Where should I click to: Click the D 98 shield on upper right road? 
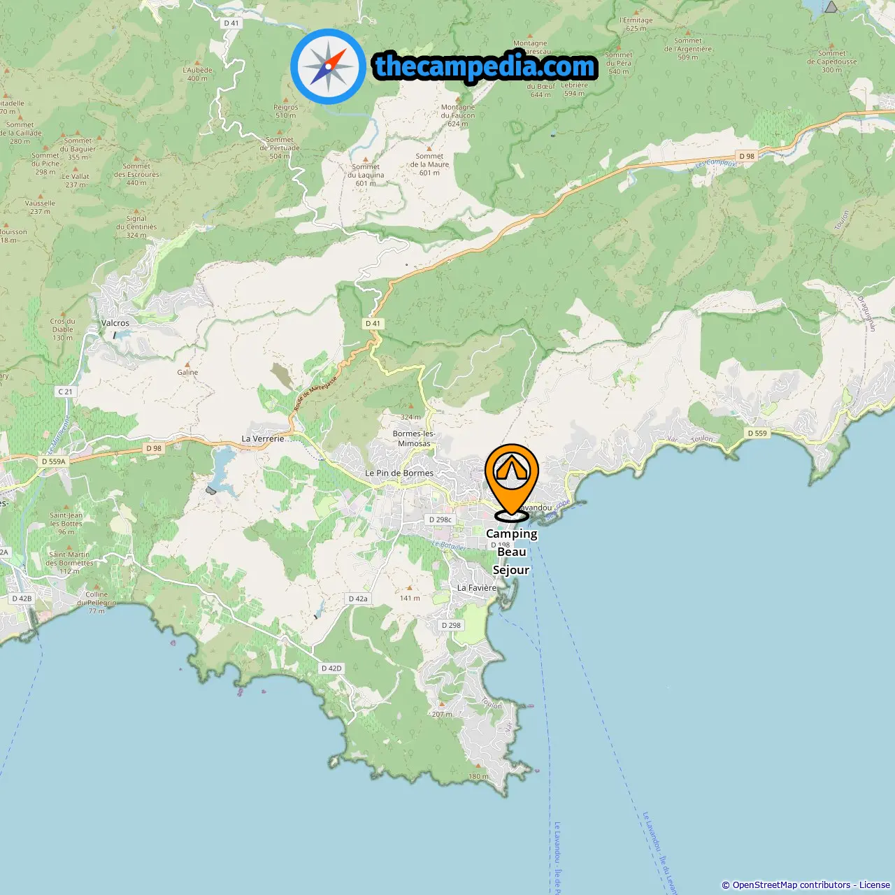click(x=747, y=157)
